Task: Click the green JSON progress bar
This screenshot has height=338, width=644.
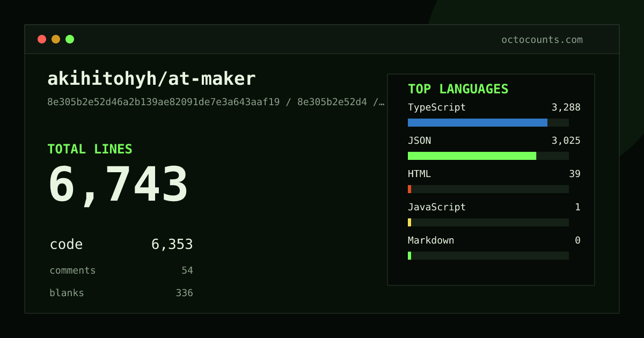Action: (x=472, y=156)
